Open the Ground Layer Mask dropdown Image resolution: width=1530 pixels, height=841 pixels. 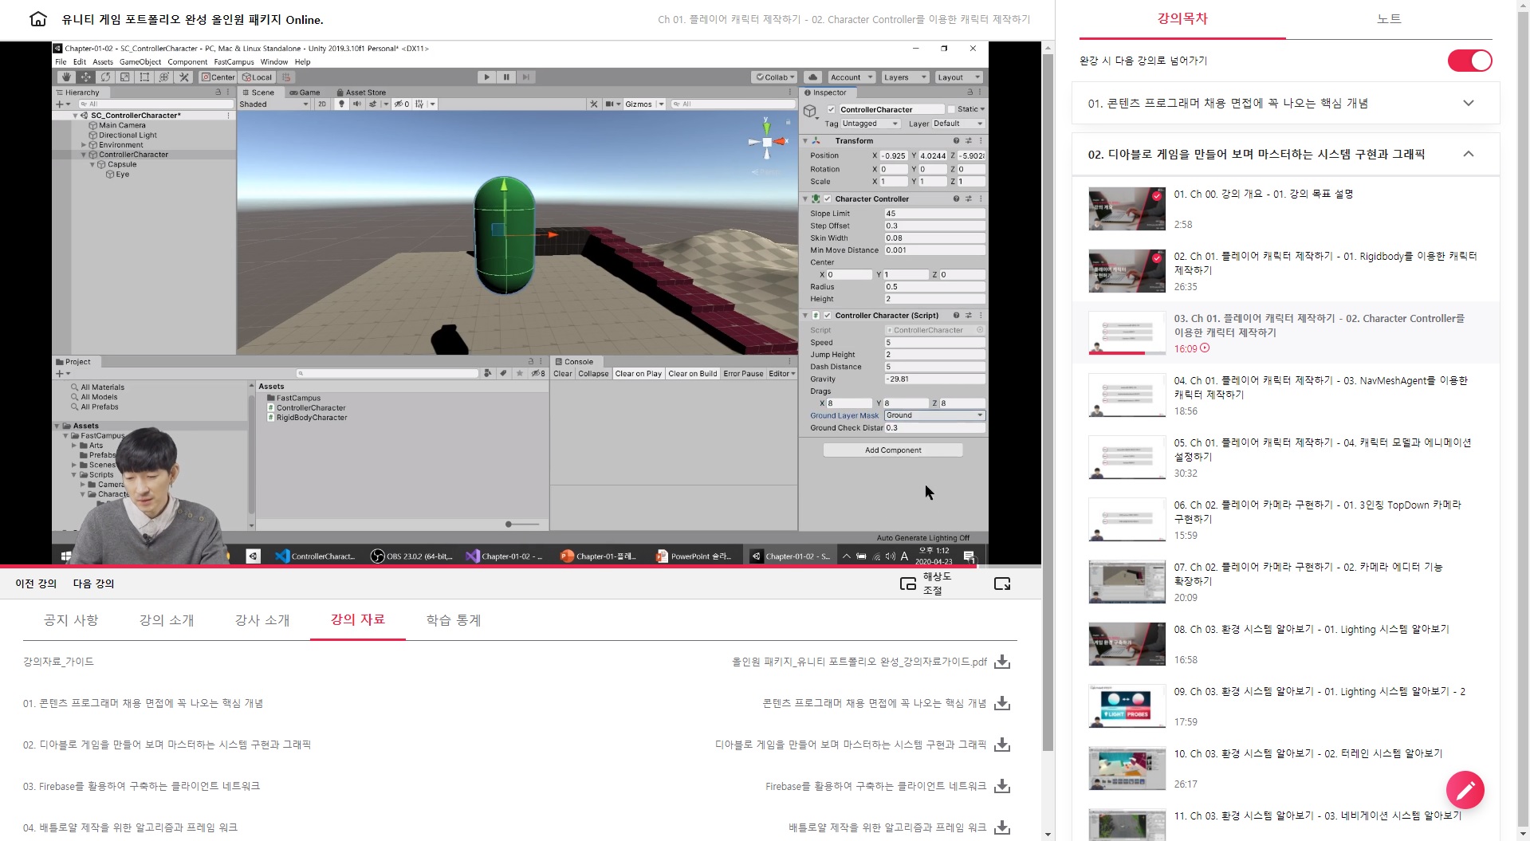click(934, 415)
